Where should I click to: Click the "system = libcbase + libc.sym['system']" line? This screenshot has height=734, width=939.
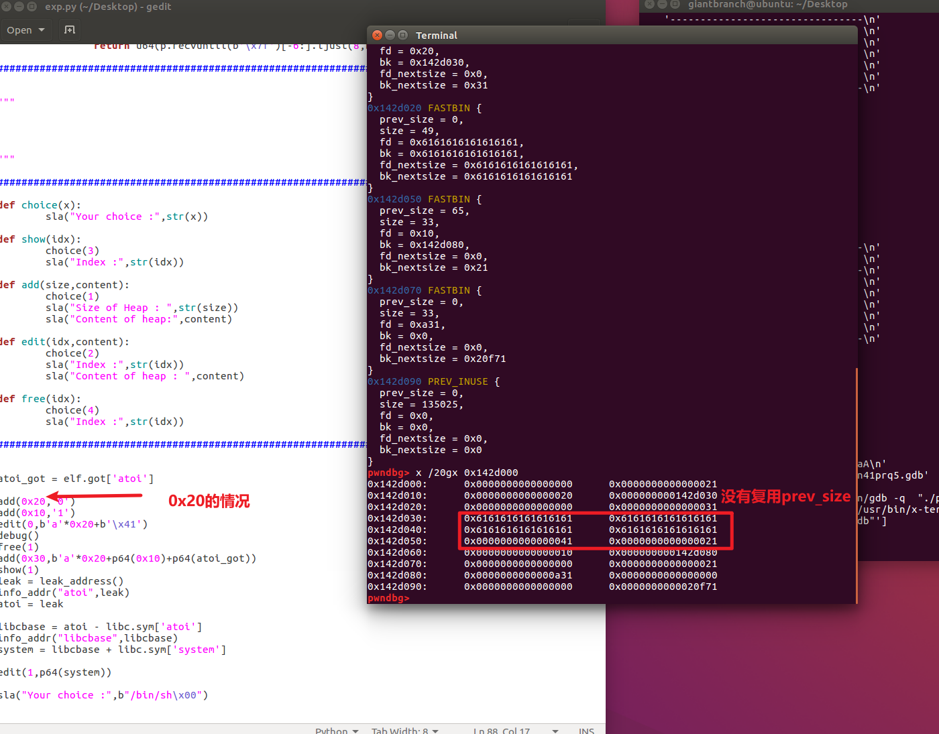pyautogui.click(x=113, y=650)
